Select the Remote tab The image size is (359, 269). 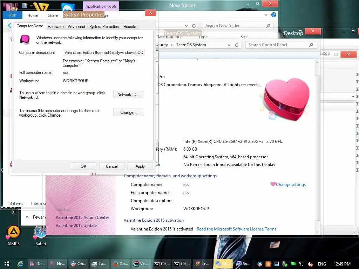(130, 27)
